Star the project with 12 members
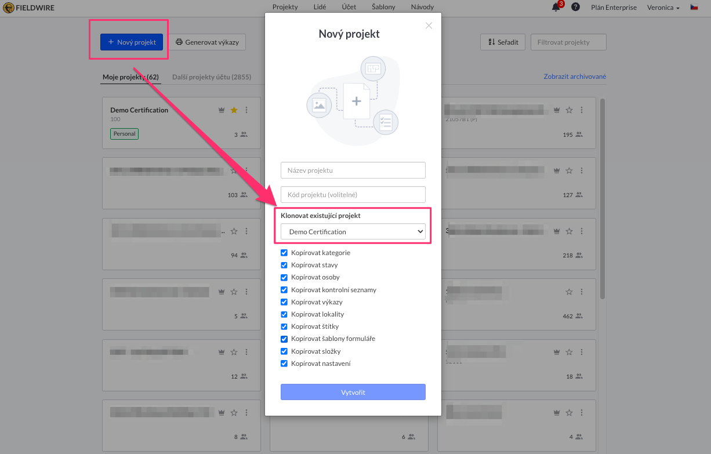Viewport: 711px width, 454px height. click(234, 352)
